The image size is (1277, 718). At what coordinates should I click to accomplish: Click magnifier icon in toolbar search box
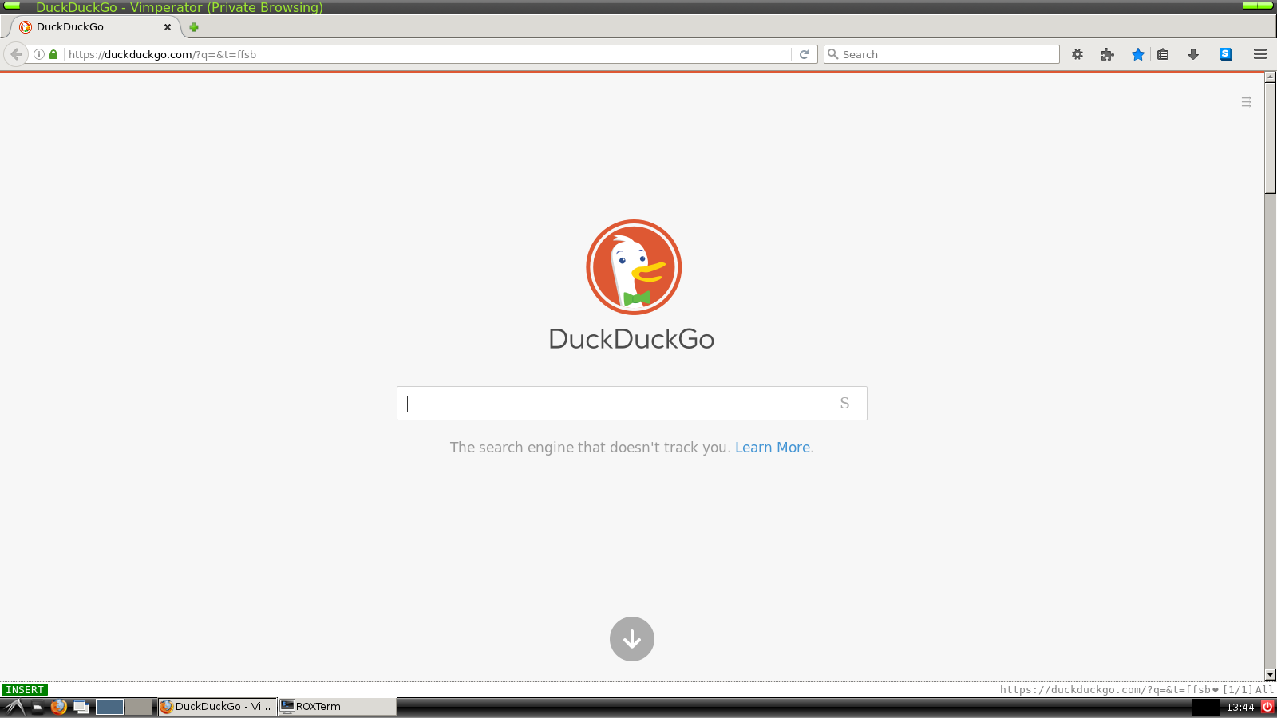pyautogui.click(x=833, y=54)
